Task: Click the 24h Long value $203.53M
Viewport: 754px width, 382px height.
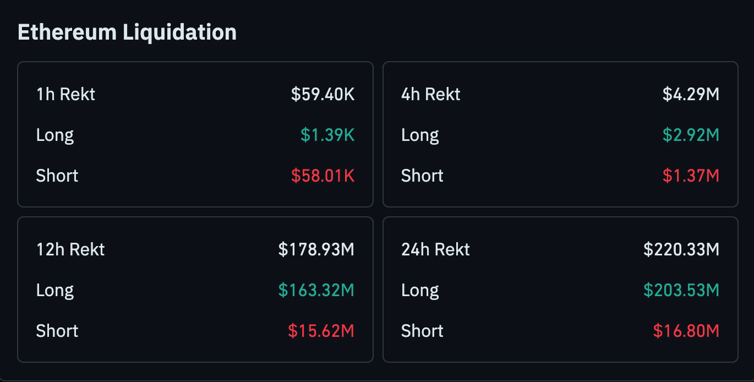Action: click(681, 290)
